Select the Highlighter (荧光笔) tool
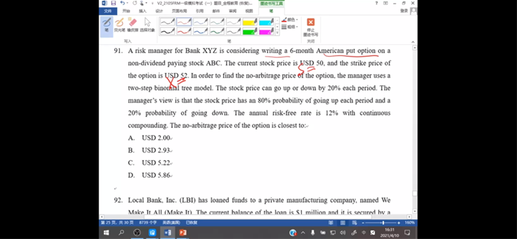The width and height of the screenshot is (517, 239). [x=119, y=25]
